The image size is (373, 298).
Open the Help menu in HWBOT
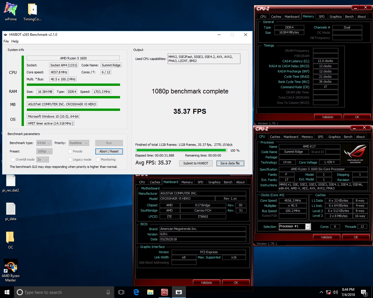(15, 41)
